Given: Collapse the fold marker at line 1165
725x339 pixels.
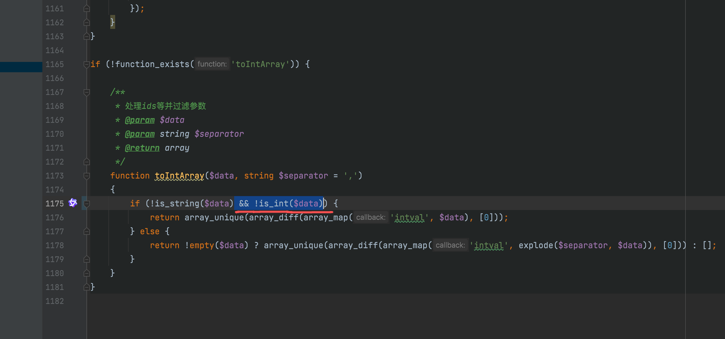Looking at the screenshot, I should point(87,64).
